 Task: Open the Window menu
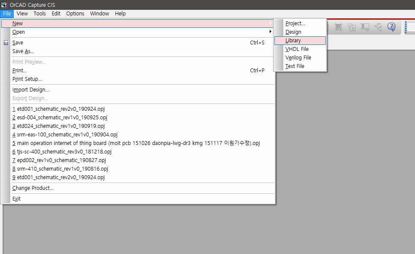pyautogui.click(x=100, y=14)
